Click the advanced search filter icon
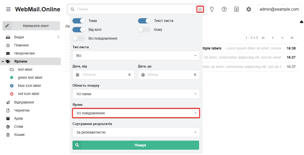The width and height of the screenshot is (304, 155). point(200,9)
